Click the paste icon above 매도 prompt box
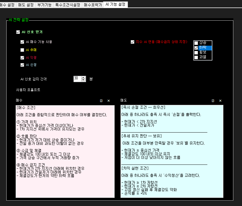 click(213, 101)
